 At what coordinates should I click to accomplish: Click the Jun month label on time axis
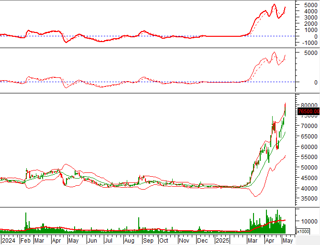coord(92,241)
